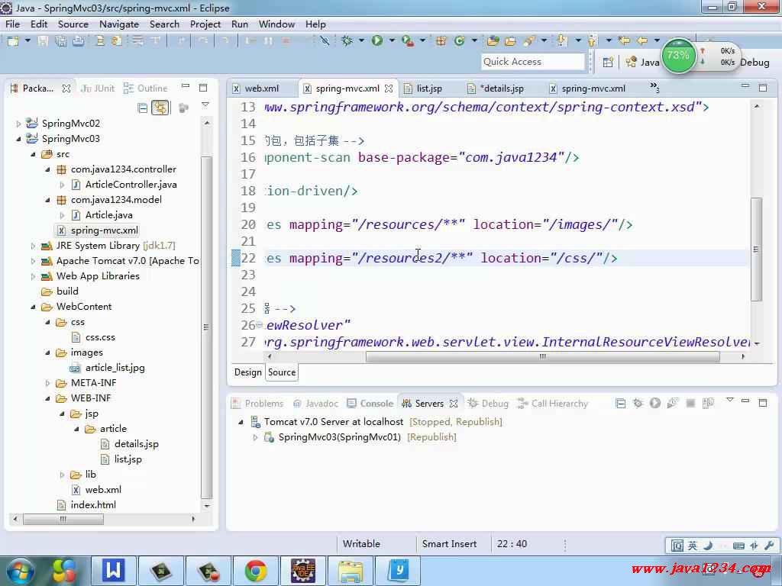Image resolution: width=782 pixels, height=586 pixels.
Task: Expand JRE System Library node
Action: (33, 246)
